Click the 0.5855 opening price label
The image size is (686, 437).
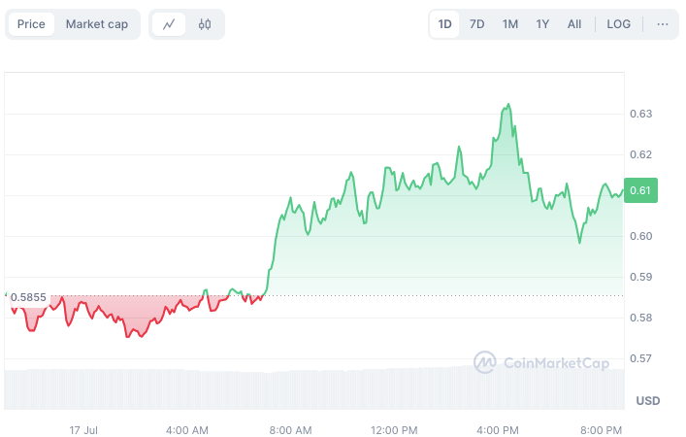click(x=28, y=297)
